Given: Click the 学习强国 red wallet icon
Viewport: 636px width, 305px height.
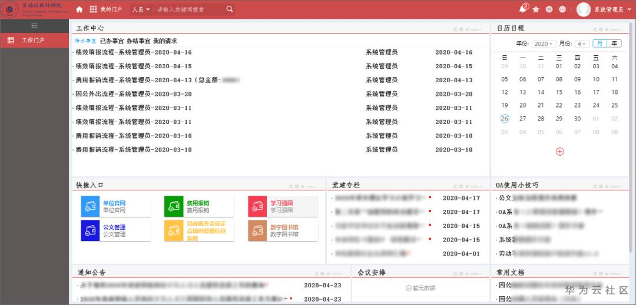Looking at the screenshot, I should (x=257, y=206).
